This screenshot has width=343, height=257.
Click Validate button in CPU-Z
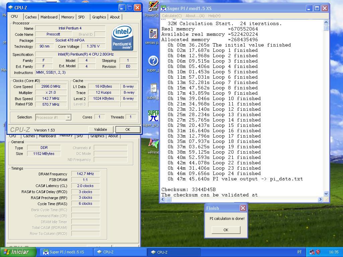click(100, 130)
